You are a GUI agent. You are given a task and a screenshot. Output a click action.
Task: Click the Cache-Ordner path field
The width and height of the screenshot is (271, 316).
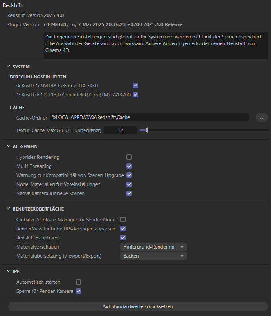point(149,117)
